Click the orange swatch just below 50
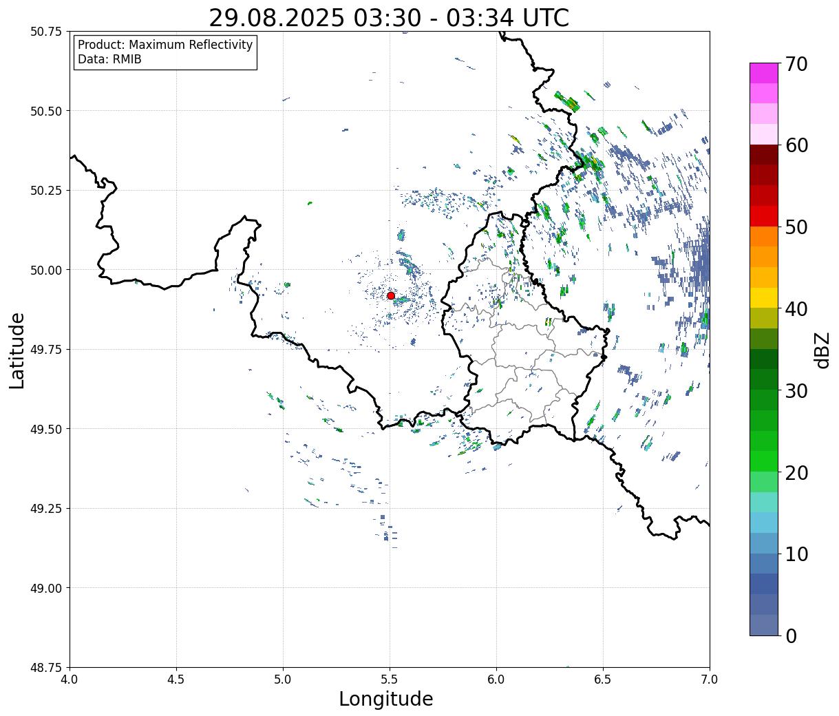Image resolution: width=839 pixels, height=716 pixels. [x=764, y=237]
